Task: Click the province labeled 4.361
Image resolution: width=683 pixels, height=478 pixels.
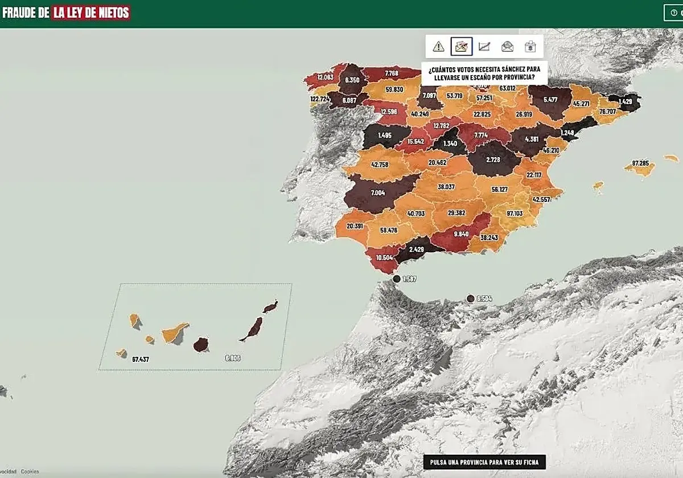Action: [x=532, y=139]
